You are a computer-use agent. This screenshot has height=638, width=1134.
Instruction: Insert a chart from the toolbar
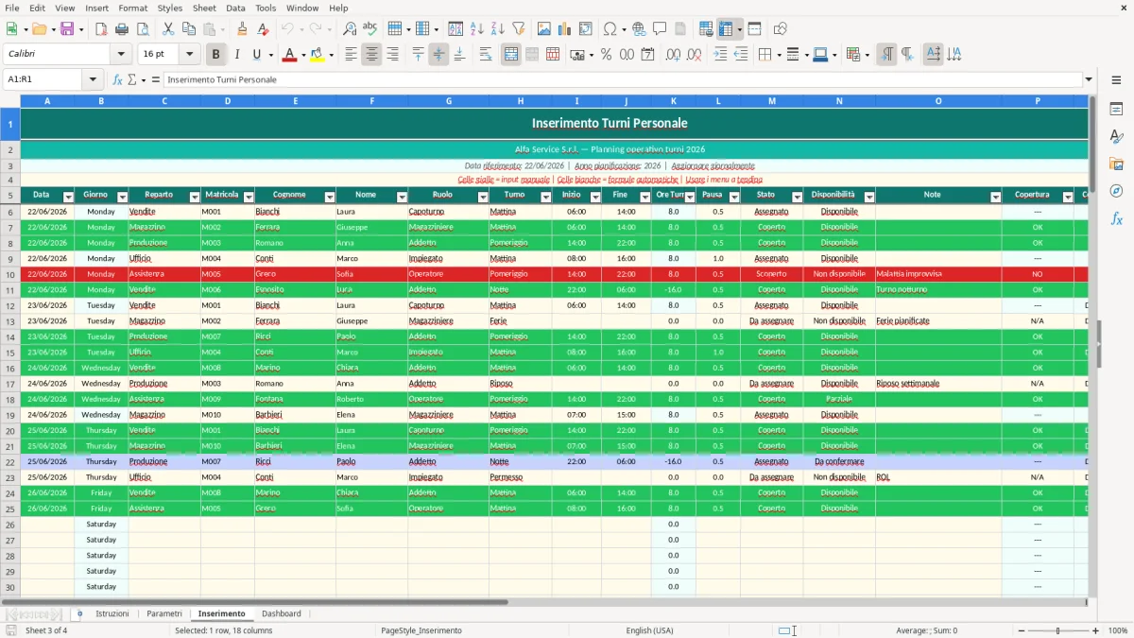point(565,29)
